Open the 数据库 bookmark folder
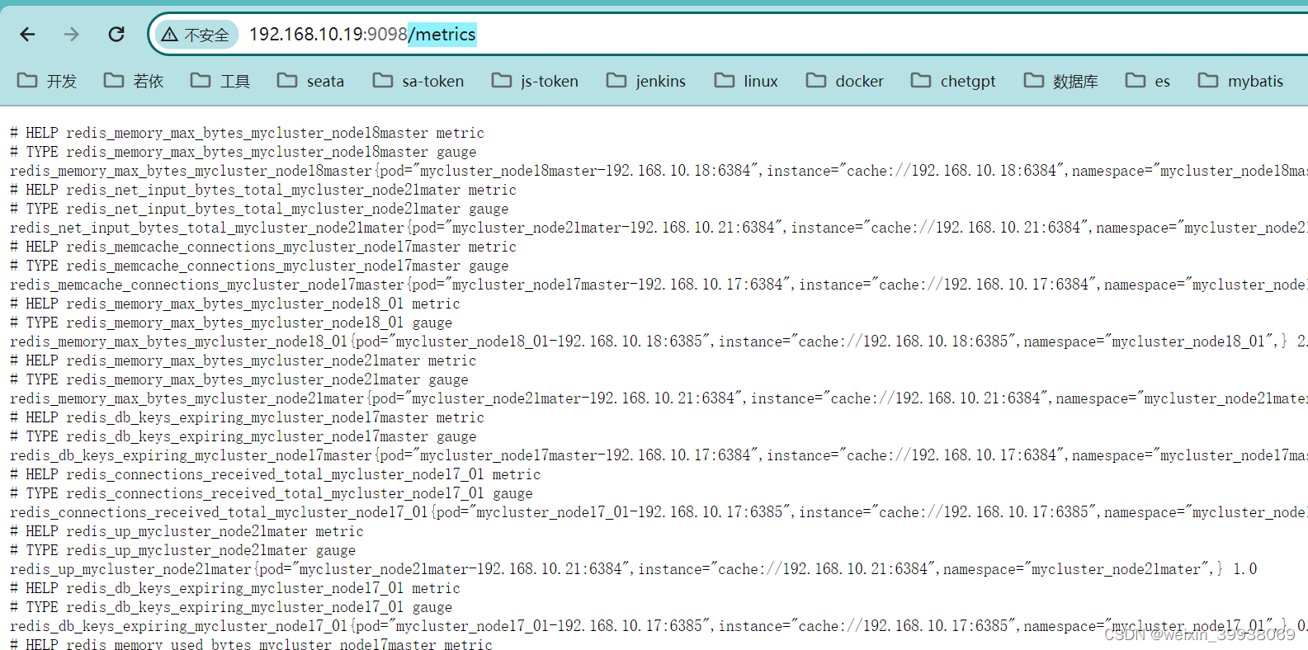This screenshot has width=1308, height=650. click(1061, 81)
